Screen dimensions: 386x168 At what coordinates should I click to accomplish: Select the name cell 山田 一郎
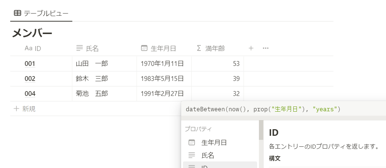(104, 64)
